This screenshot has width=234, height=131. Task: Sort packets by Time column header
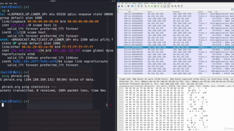137,12
